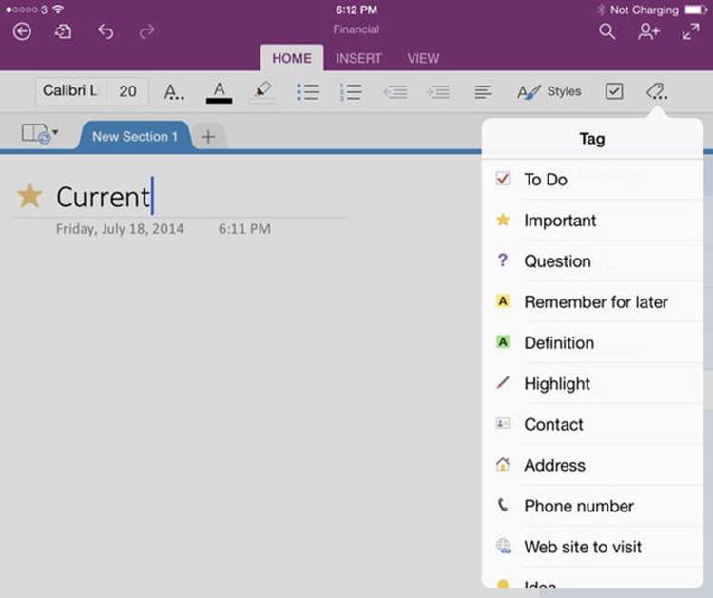Add a new section with plus button

(208, 136)
